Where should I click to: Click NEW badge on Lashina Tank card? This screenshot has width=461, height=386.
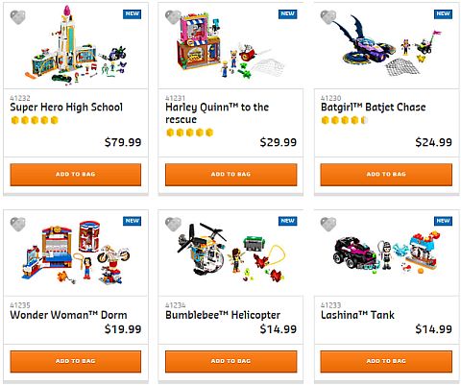click(x=443, y=221)
